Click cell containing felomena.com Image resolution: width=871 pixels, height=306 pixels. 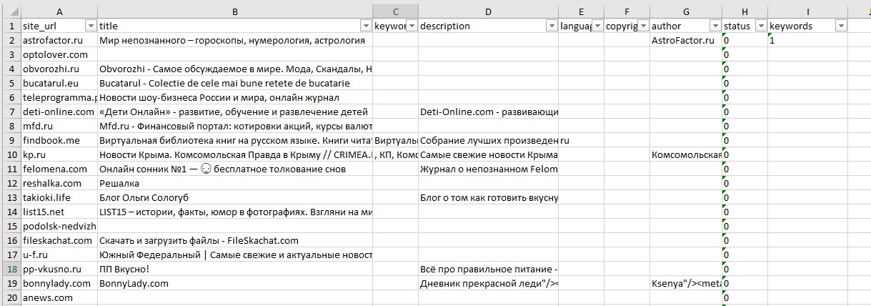pyautogui.click(x=59, y=169)
